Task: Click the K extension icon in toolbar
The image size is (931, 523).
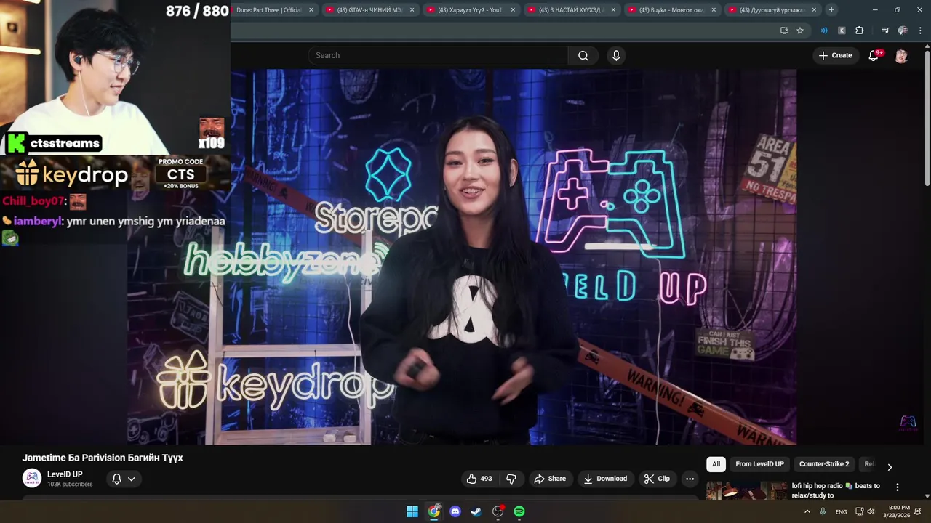Action: pyautogui.click(x=842, y=31)
